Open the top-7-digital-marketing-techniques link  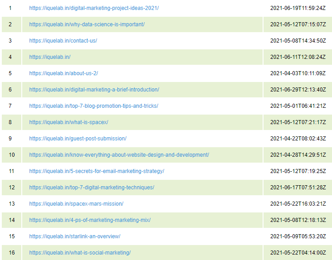[92, 188]
